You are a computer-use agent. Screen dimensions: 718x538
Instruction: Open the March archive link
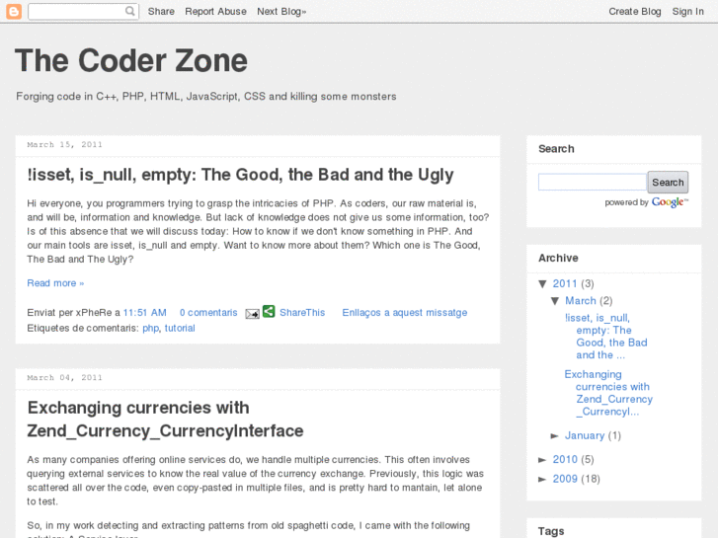click(x=580, y=301)
